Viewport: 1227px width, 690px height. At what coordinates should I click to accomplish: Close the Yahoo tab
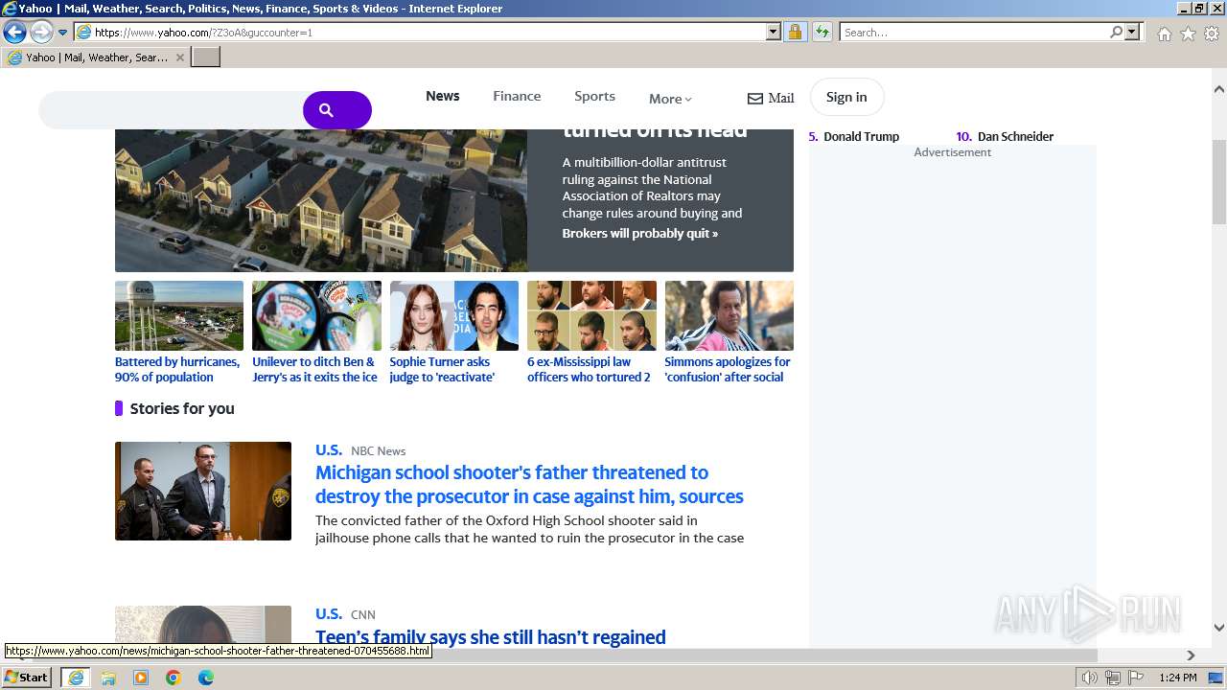[178, 57]
